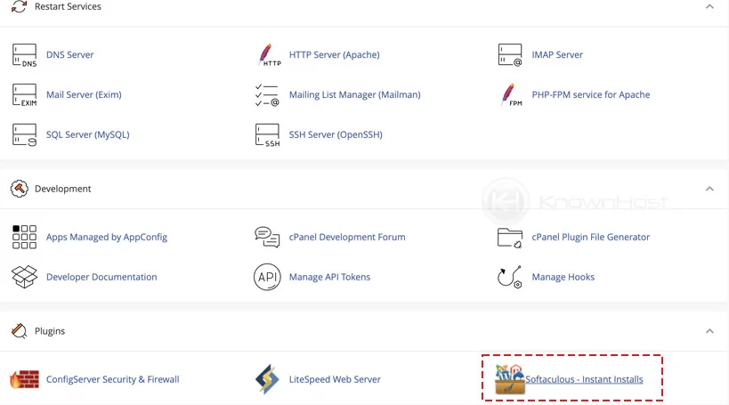This screenshot has height=405, width=729.
Task: Collapse the Plugins section chevron
Action: (x=709, y=331)
